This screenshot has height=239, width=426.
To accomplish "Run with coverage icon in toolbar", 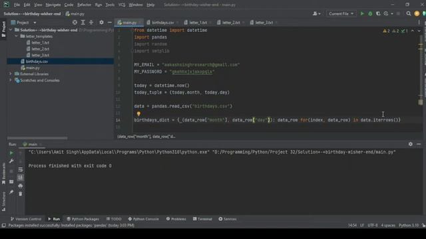I will coord(378,13).
